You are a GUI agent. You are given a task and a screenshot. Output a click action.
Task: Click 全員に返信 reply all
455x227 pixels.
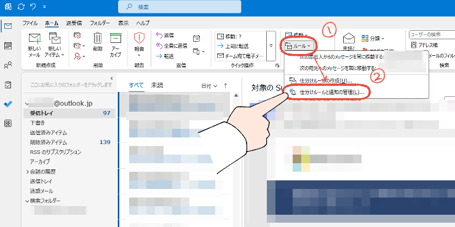tap(172, 46)
